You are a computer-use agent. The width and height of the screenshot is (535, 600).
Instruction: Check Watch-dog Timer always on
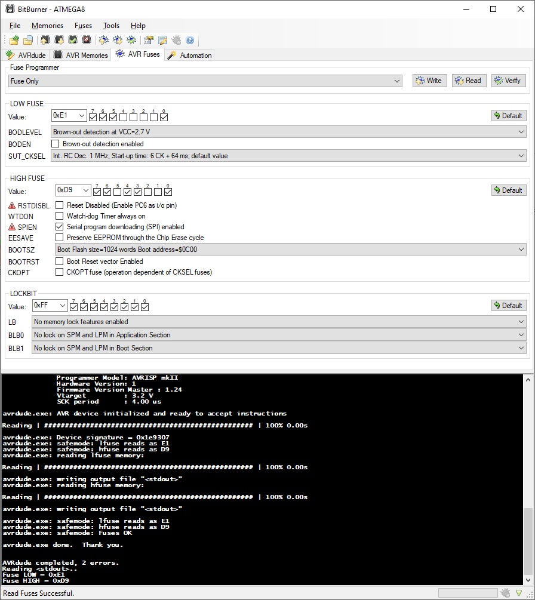coord(59,216)
